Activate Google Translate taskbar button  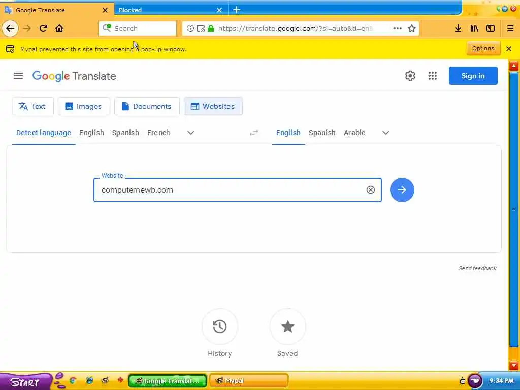pos(168,381)
